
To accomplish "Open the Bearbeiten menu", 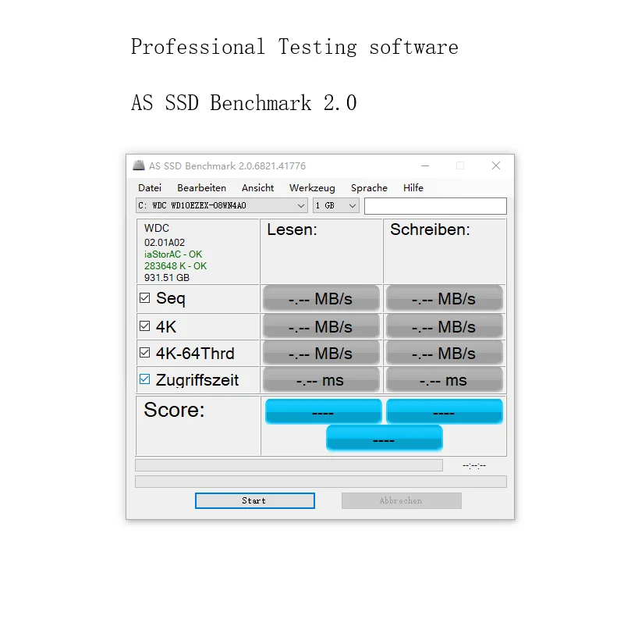I will click(x=202, y=188).
